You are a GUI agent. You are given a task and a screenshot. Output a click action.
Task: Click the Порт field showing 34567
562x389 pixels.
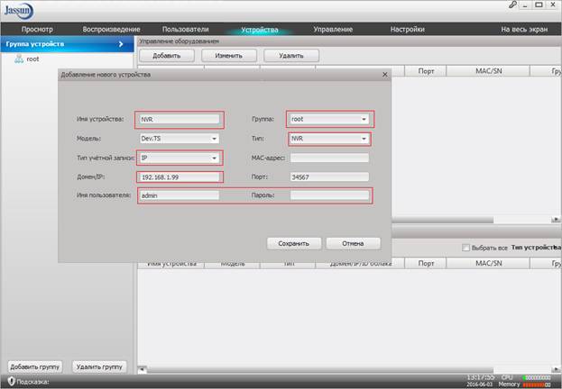click(x=329, y=176)
